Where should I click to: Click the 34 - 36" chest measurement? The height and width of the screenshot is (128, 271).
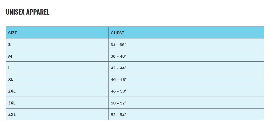click(119, 45)
